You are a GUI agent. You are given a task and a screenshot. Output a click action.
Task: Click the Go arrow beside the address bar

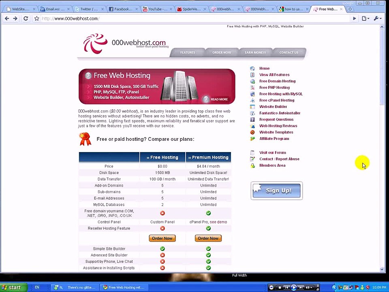tap(354, 18)
